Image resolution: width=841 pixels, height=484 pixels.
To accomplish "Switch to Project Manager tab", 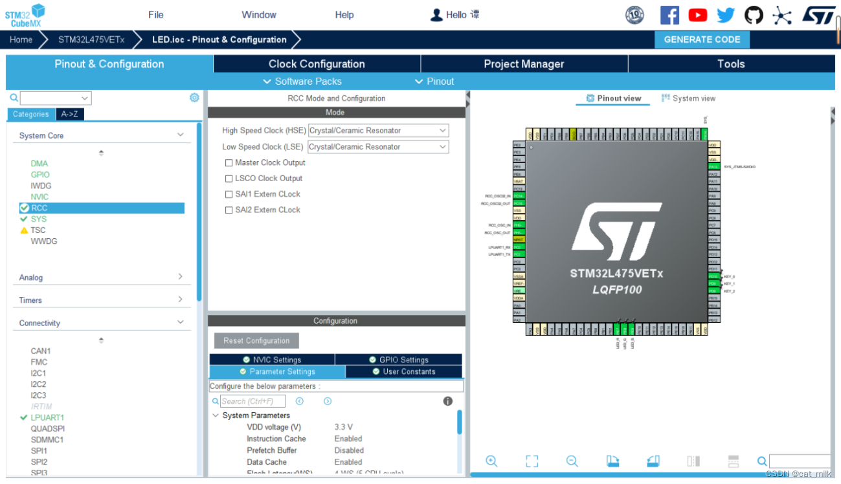I will pyautogui.click(x=524, y=64).
